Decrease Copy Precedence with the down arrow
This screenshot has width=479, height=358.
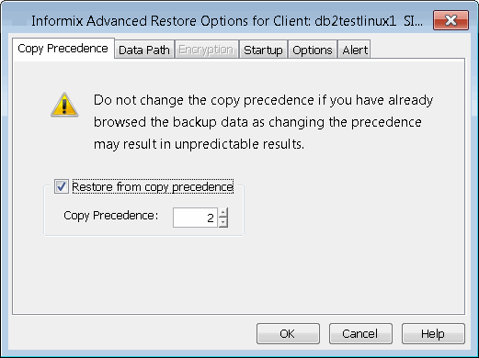click(x=223, y=222)
